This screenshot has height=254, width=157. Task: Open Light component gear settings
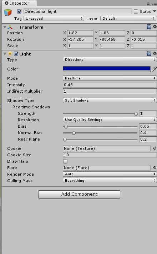pos(155,53)
